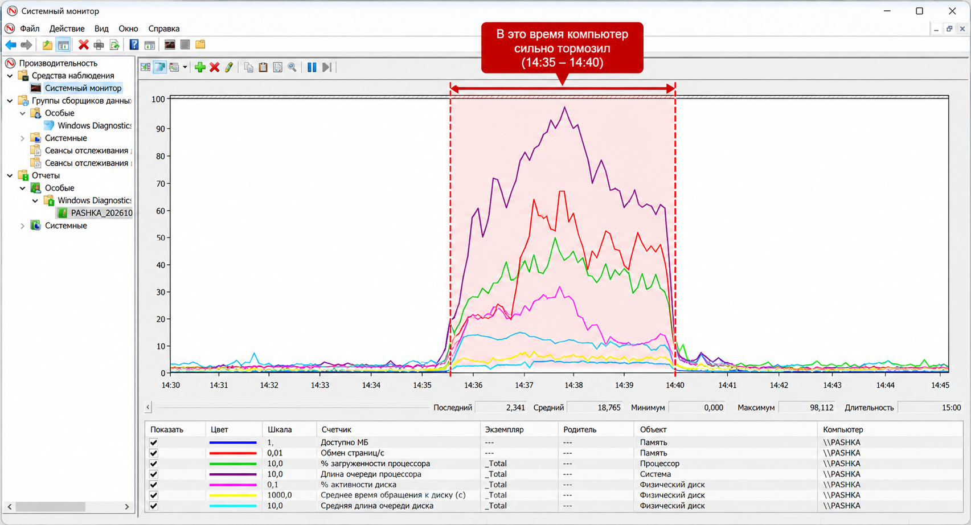Click the View log data icon

click(160, 67)
